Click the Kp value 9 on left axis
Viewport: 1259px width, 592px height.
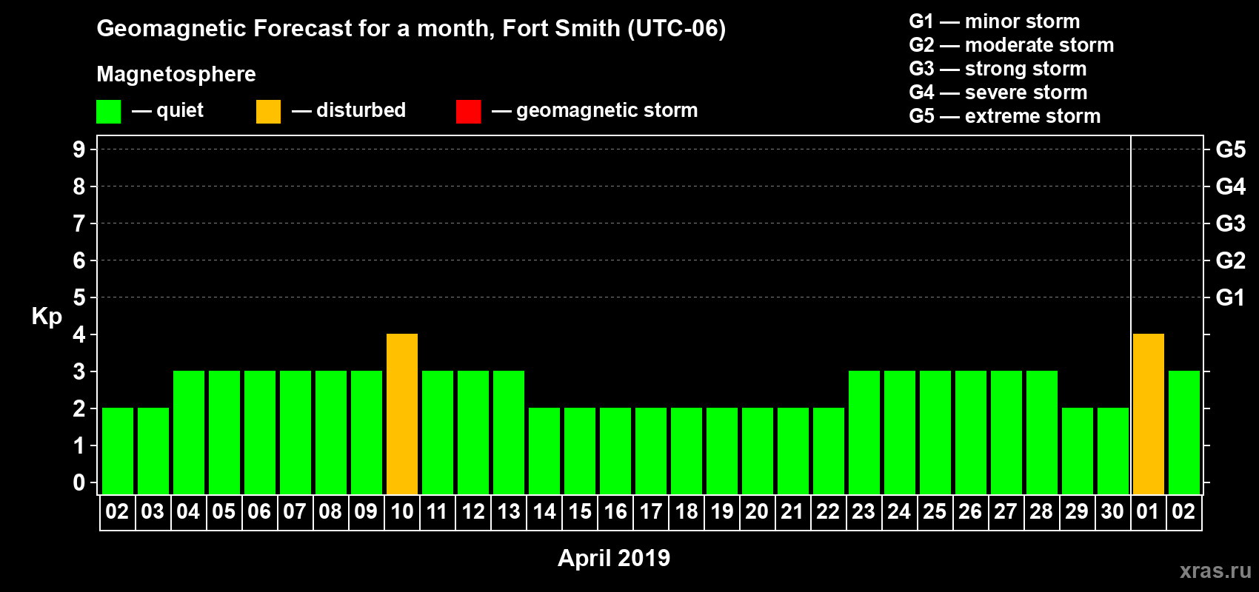click(79, 149)
